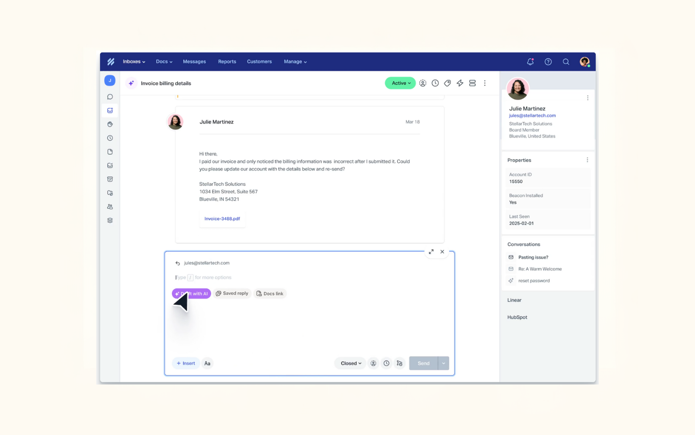Toggle text formatting with the Aa button

click(x=207, y=363)
